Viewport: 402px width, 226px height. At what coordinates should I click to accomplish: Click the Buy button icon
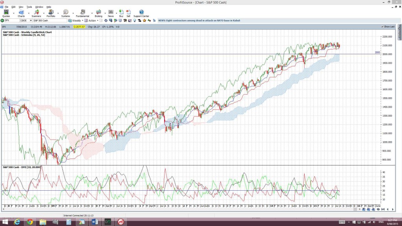coord(121,13)
